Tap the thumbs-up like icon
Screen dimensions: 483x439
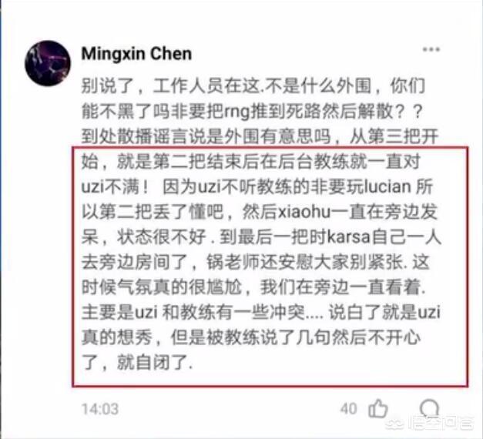(x=377, y=408)
